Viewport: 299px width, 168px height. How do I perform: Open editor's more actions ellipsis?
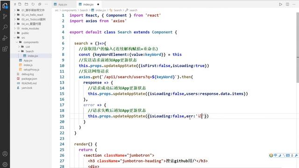[294, 4]
